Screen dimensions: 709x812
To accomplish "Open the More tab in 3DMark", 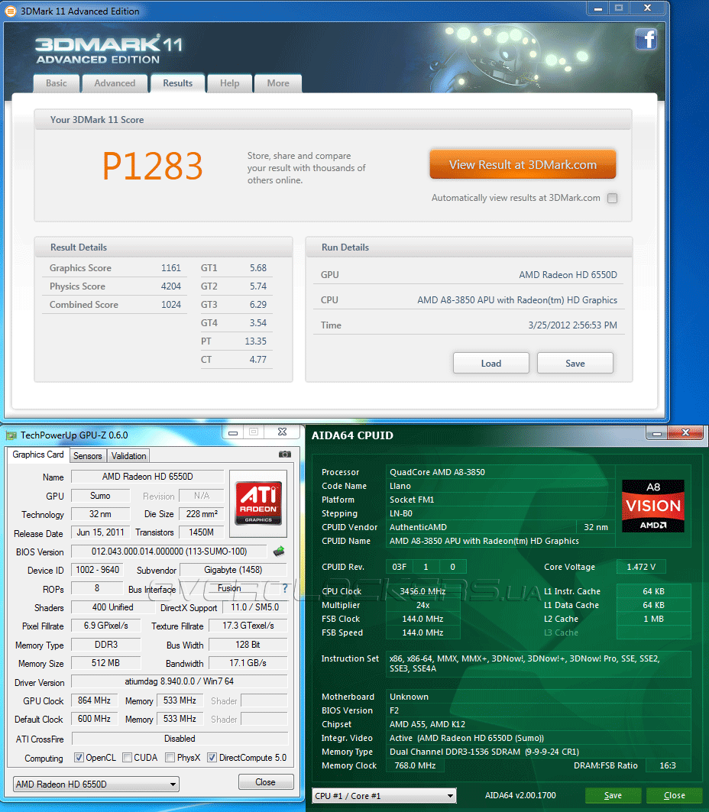I will [x=278, y=83].
